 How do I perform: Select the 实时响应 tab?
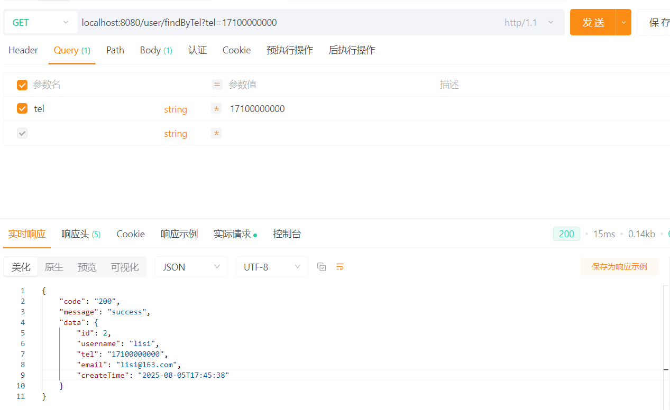27,234
